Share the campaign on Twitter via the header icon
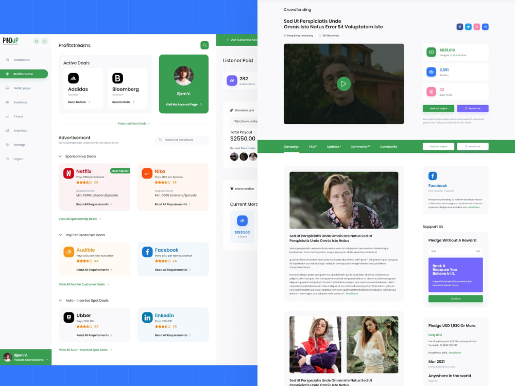The image size is (515, 386). click(x=468, y=27)
